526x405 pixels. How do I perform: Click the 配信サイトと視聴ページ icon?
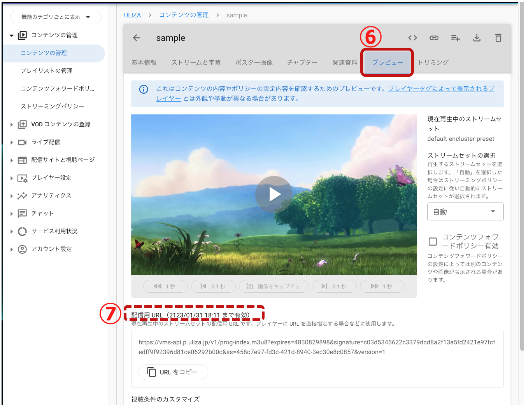pos(22,160)
